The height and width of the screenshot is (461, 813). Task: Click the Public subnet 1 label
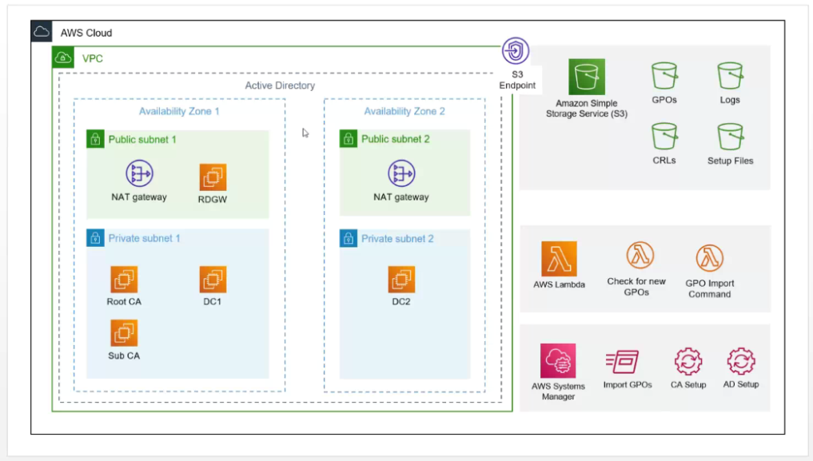(142, 139)
